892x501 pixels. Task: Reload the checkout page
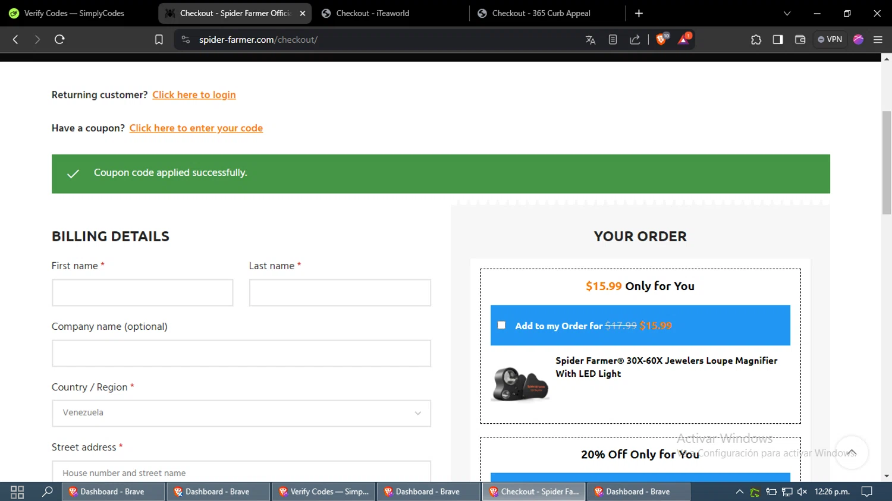59,39
